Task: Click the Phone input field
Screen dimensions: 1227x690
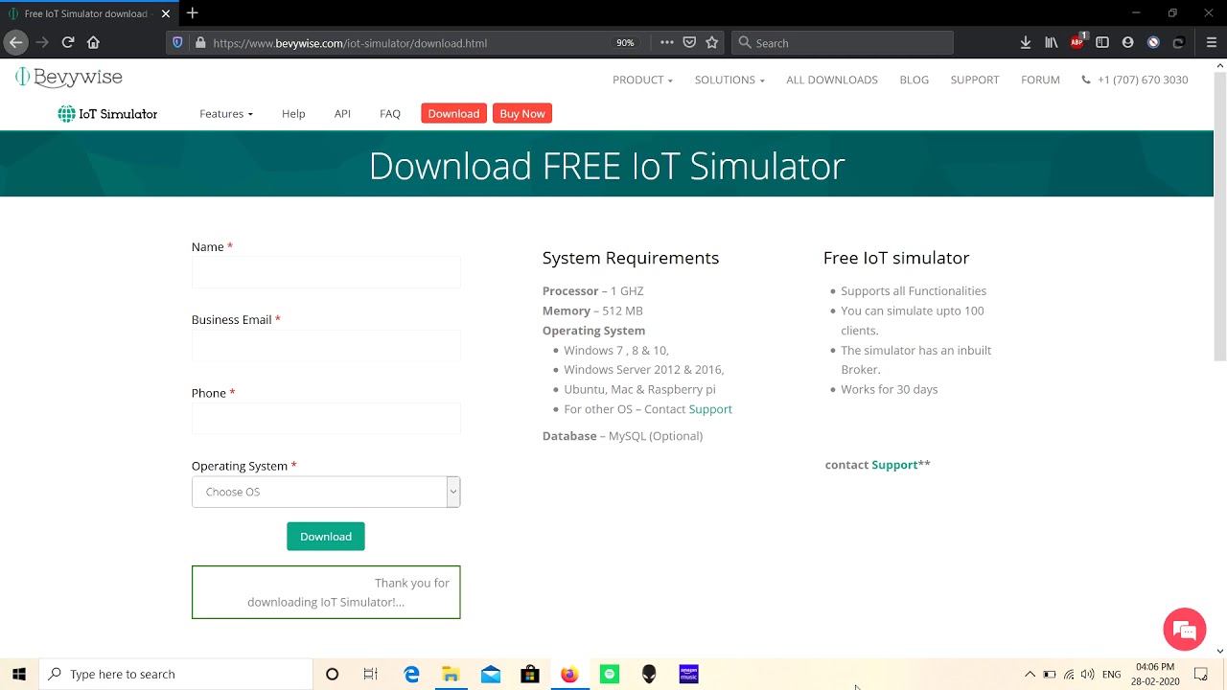Action: pos(326,419)
